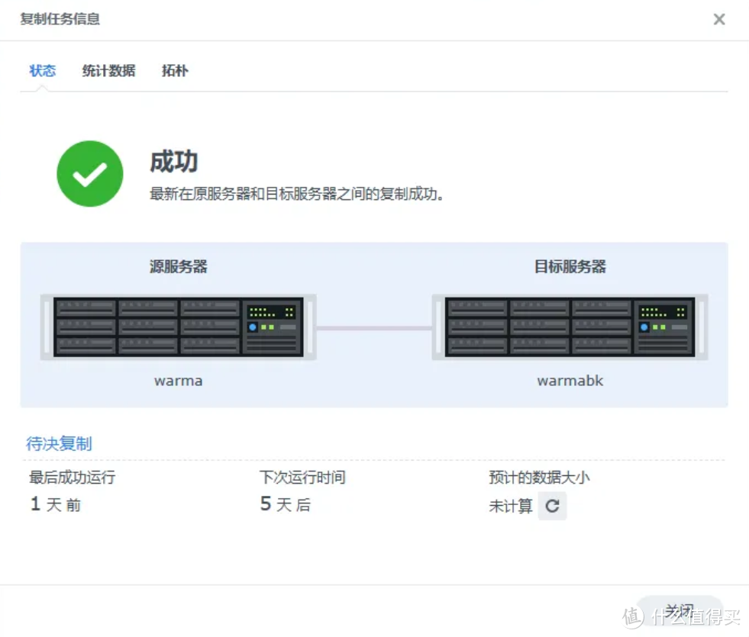Close the 复制任务信息 dialog with the X
Image resolution: width=749 pixels, height=637 pixels.
point(718,19)
